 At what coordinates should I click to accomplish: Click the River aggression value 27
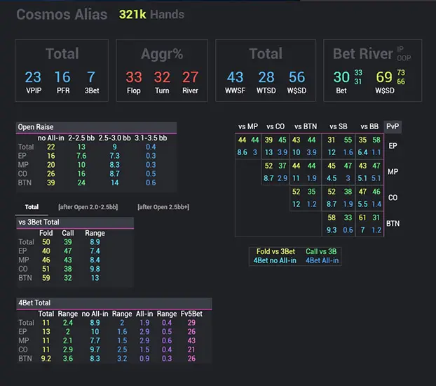pyautogui.click(x=190, y=77)
